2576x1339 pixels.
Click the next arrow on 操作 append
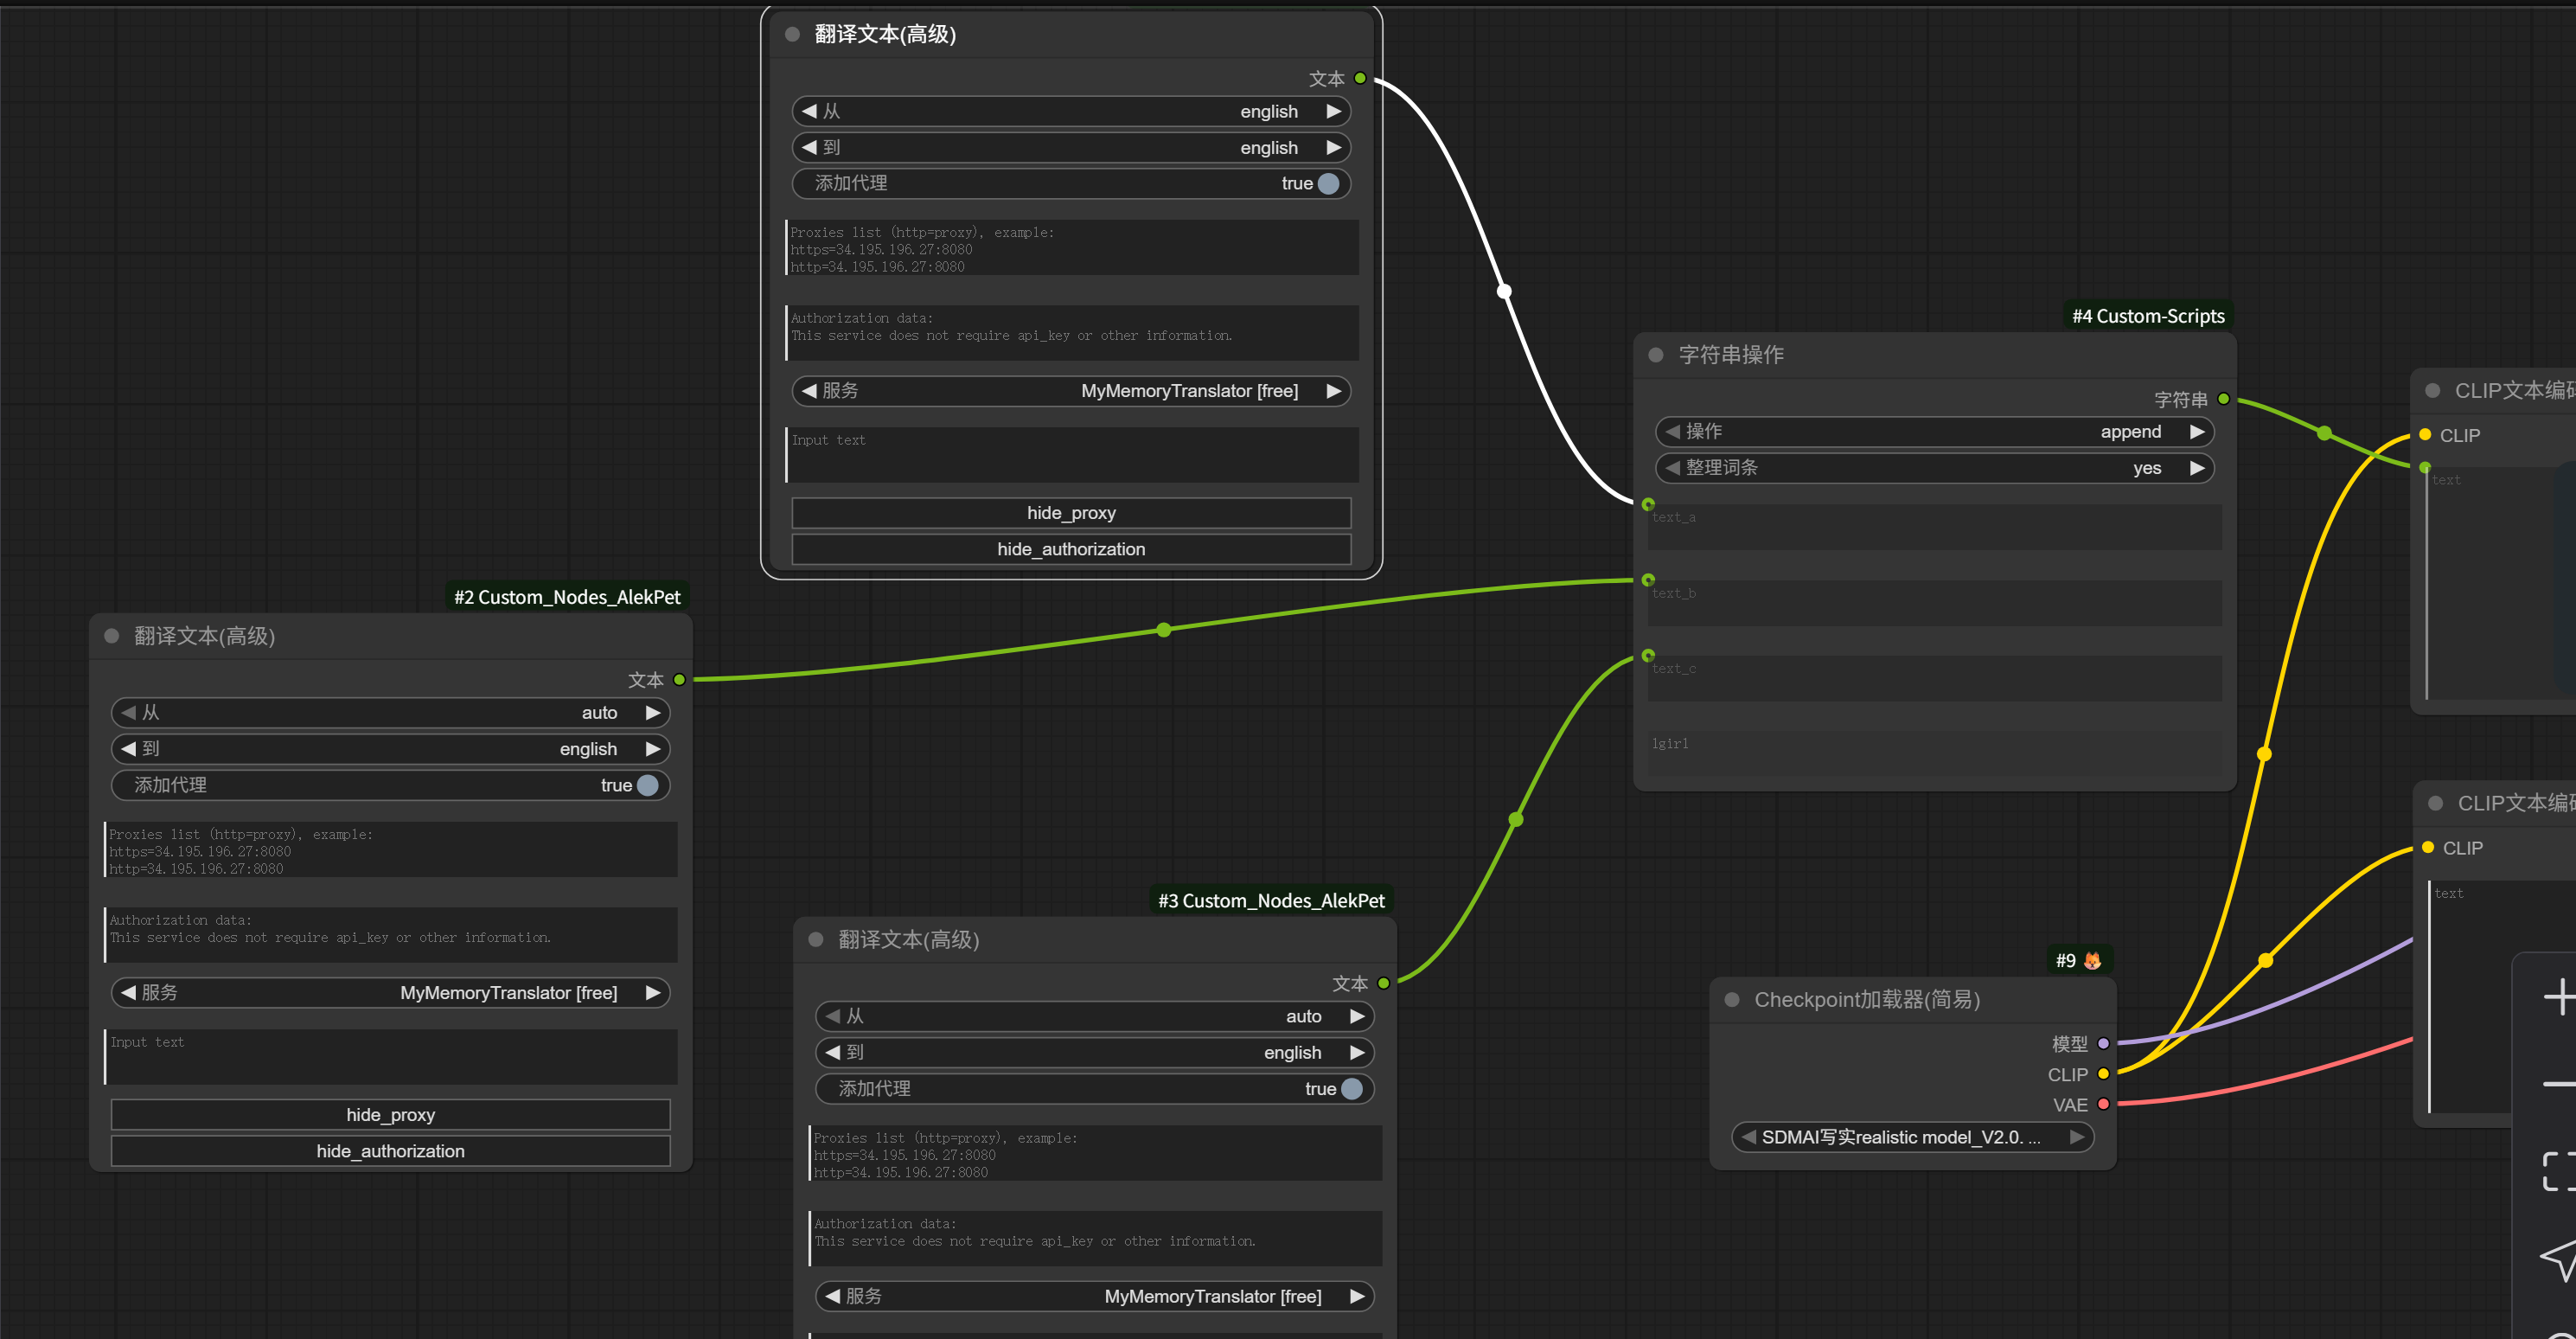tap(2196, 432)
